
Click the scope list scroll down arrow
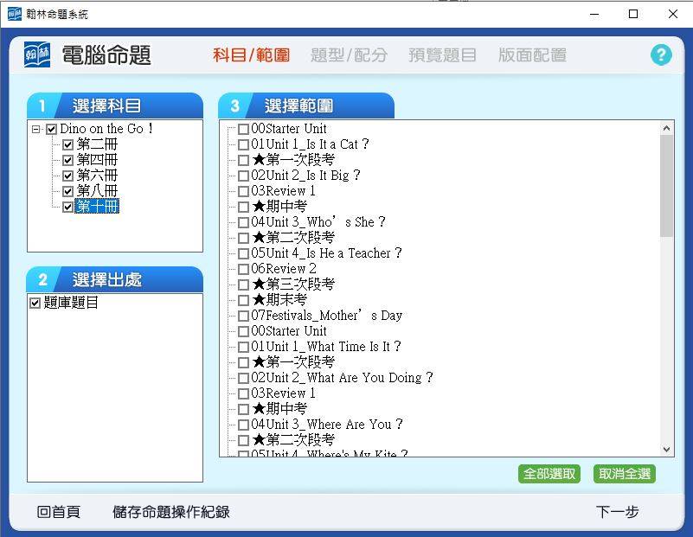[x=666, y=450]
